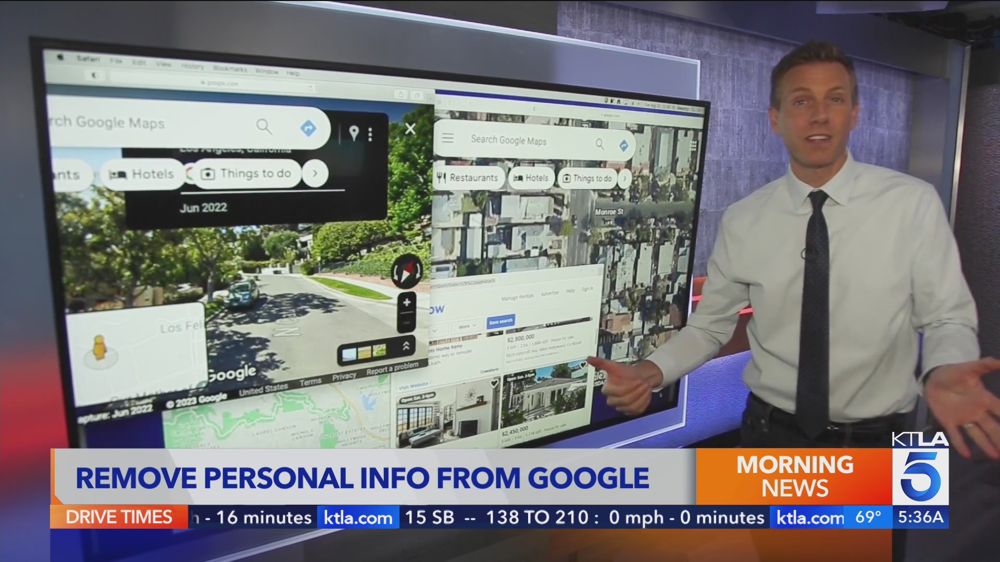Open the Help link on Zillow

570,291
